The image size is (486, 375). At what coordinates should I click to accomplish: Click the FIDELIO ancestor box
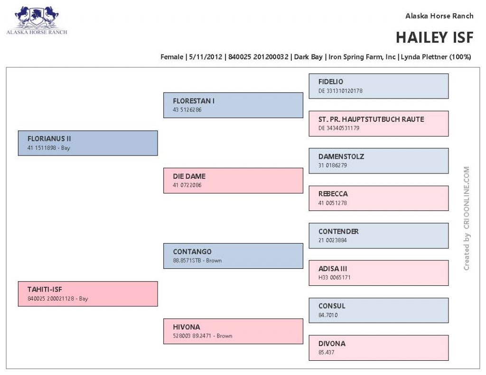tap(378, 86)
